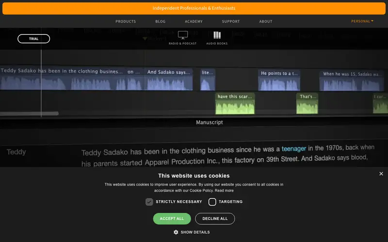Select the 'When he was 15' clip

tap(352, 81)
